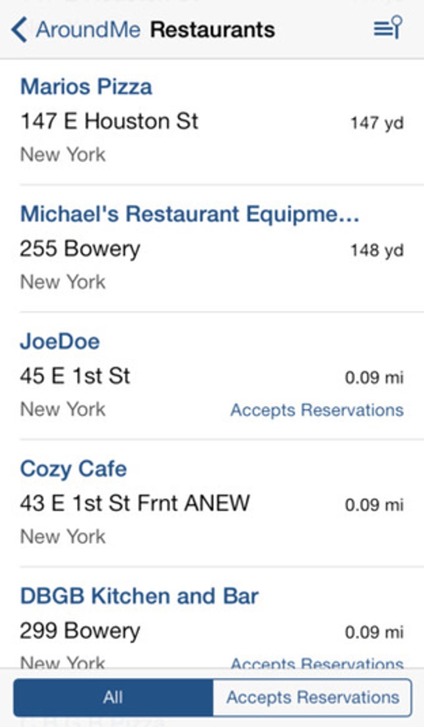Viewport: 424px width, 727px height.
Task: Tap the 45 E 1st St address
Action: (x=75, y=376)
